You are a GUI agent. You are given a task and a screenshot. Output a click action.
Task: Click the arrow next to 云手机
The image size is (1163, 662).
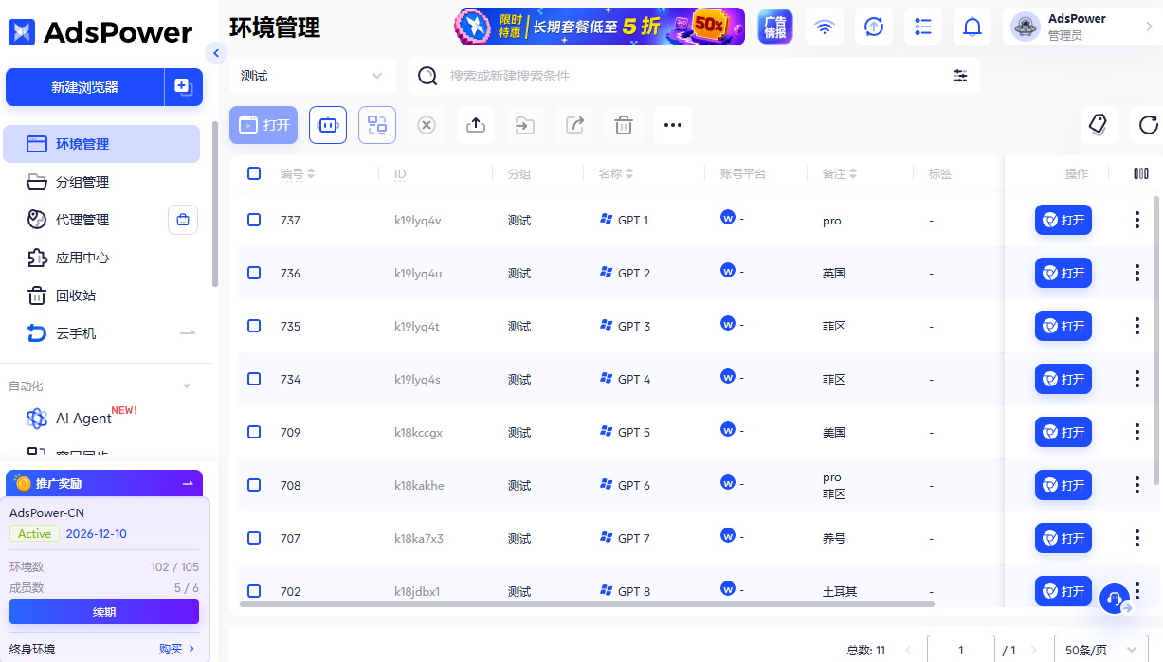(x=188, y=333)
